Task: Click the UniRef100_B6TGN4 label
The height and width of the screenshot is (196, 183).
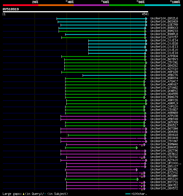Action: [x=164, y=129]
